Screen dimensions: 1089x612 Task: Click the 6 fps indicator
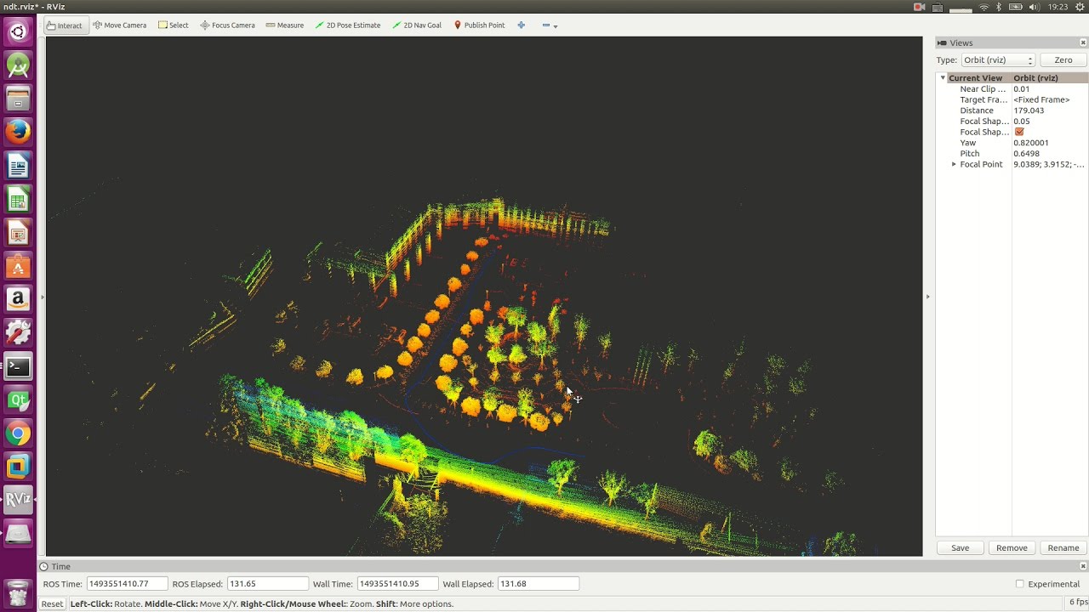(1077, 603)
